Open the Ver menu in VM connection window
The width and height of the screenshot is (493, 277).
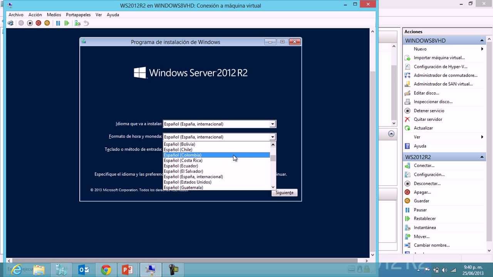click(99, 15)
